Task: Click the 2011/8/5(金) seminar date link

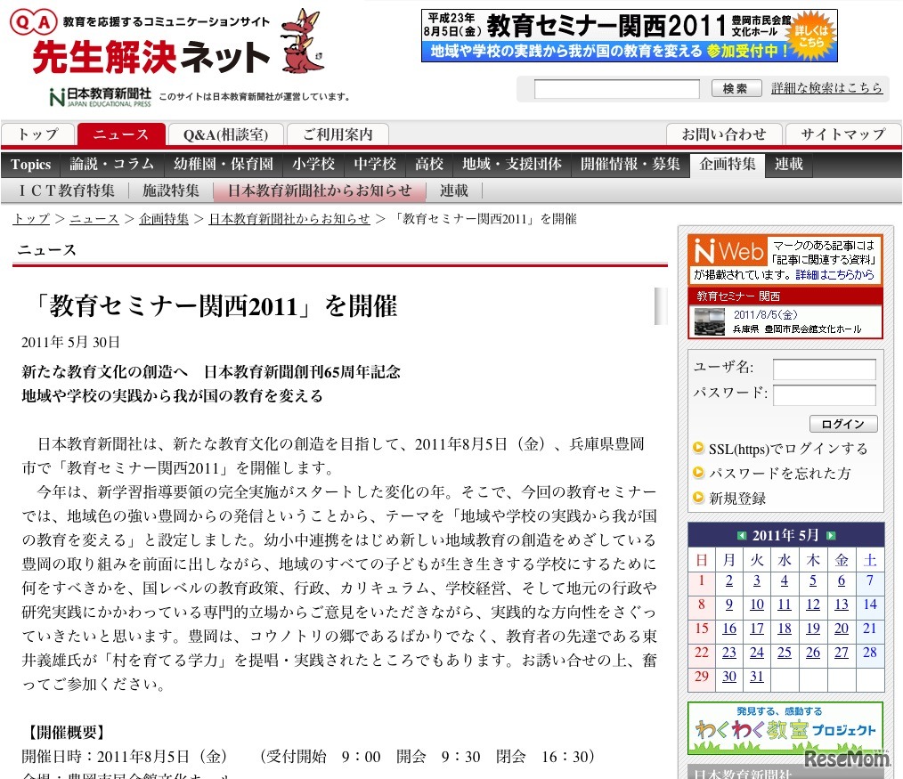Action: pos(765,315)
